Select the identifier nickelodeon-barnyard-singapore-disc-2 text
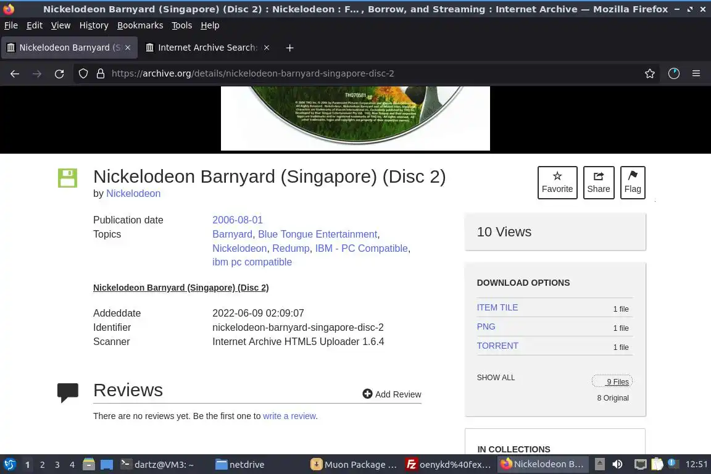711x474 pixels. [298, 328]
